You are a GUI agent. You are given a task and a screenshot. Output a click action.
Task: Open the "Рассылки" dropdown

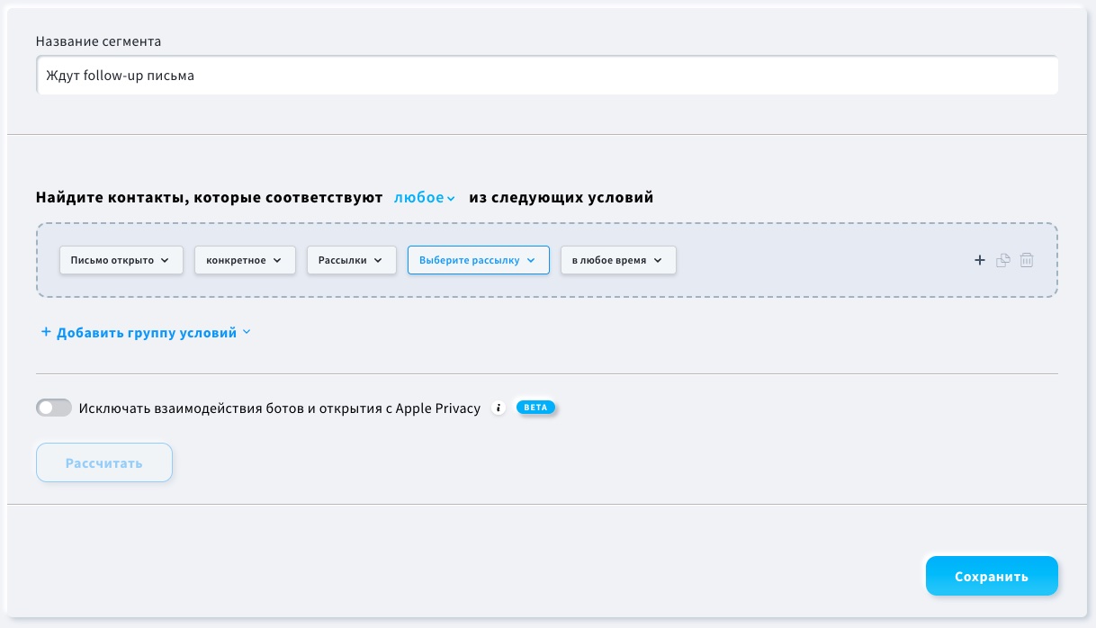point(351,261)
